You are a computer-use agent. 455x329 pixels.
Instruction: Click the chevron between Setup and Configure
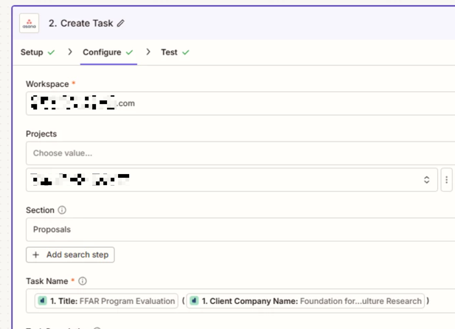click(x=70, y=52)
